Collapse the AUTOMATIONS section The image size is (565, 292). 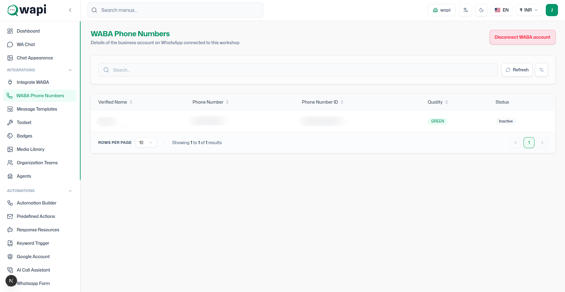coord(70,191)
